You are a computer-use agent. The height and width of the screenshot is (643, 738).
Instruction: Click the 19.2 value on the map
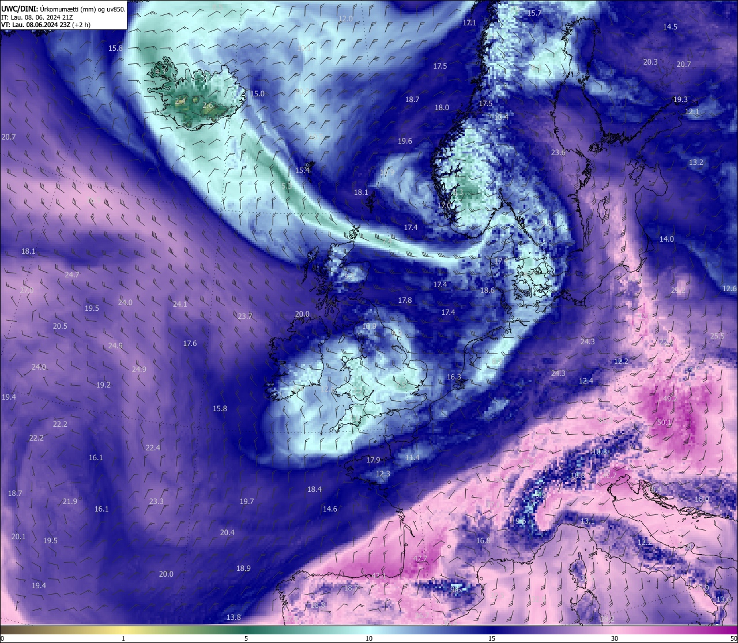click(x=103, y=385)
